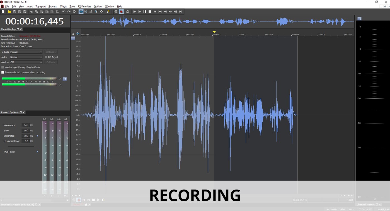The width and height of the screenshot is (390, 211).
Task: Open the Tools menu
Action: tap(72, 6)
